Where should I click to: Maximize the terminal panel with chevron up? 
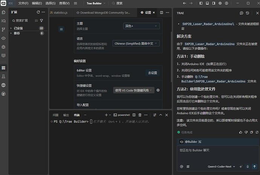click(161, 115)
